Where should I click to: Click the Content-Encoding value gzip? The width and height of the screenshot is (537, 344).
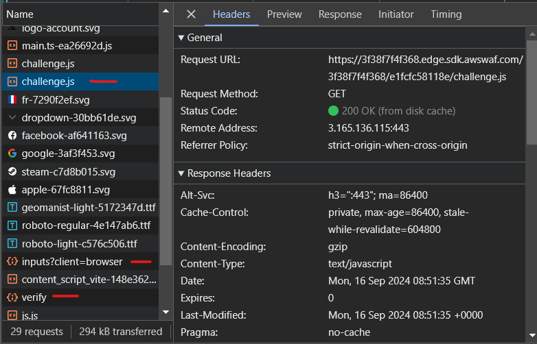[338, 247]
